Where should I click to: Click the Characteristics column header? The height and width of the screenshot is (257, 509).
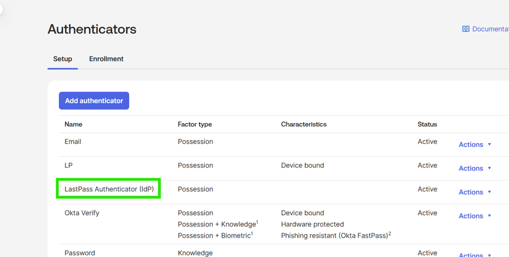coord(304,124)
